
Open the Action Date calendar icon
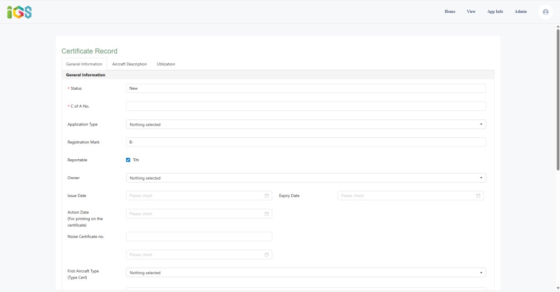click(x=266, y=214)
